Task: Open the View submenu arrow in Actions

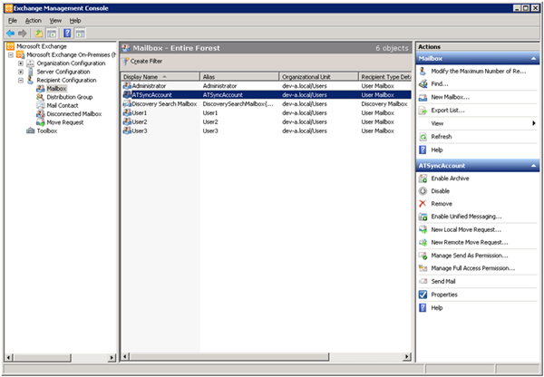Action: click(533, 122)
